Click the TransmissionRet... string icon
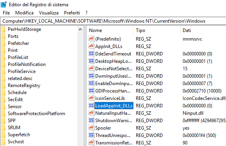Viewport: 226px width, 146px height. [x=91, y=142]
